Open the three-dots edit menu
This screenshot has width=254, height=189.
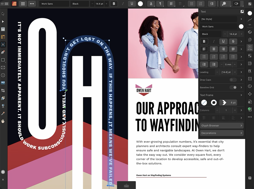pos(32,4)
